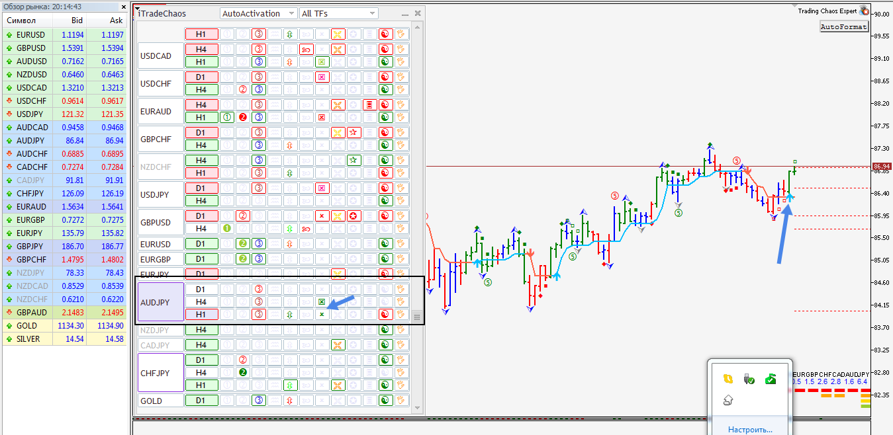The image size is (893, 435).
Task: Toggle the D1 timeframe button for USDJPY
Action: click(x=201, y=188)
